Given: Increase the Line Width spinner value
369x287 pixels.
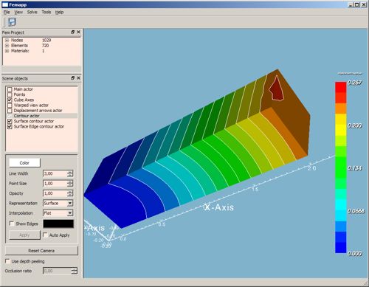Looking at the screenshot, I should pyautogui.click(x=70, y=172).
